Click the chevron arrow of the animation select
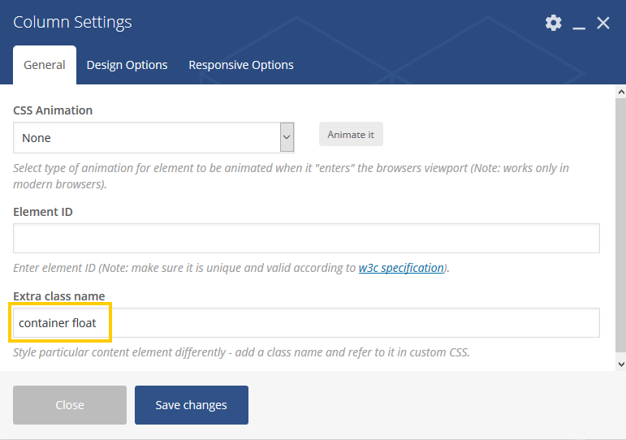The height and width of the screenshot is (440, 626). click(287, 137)
